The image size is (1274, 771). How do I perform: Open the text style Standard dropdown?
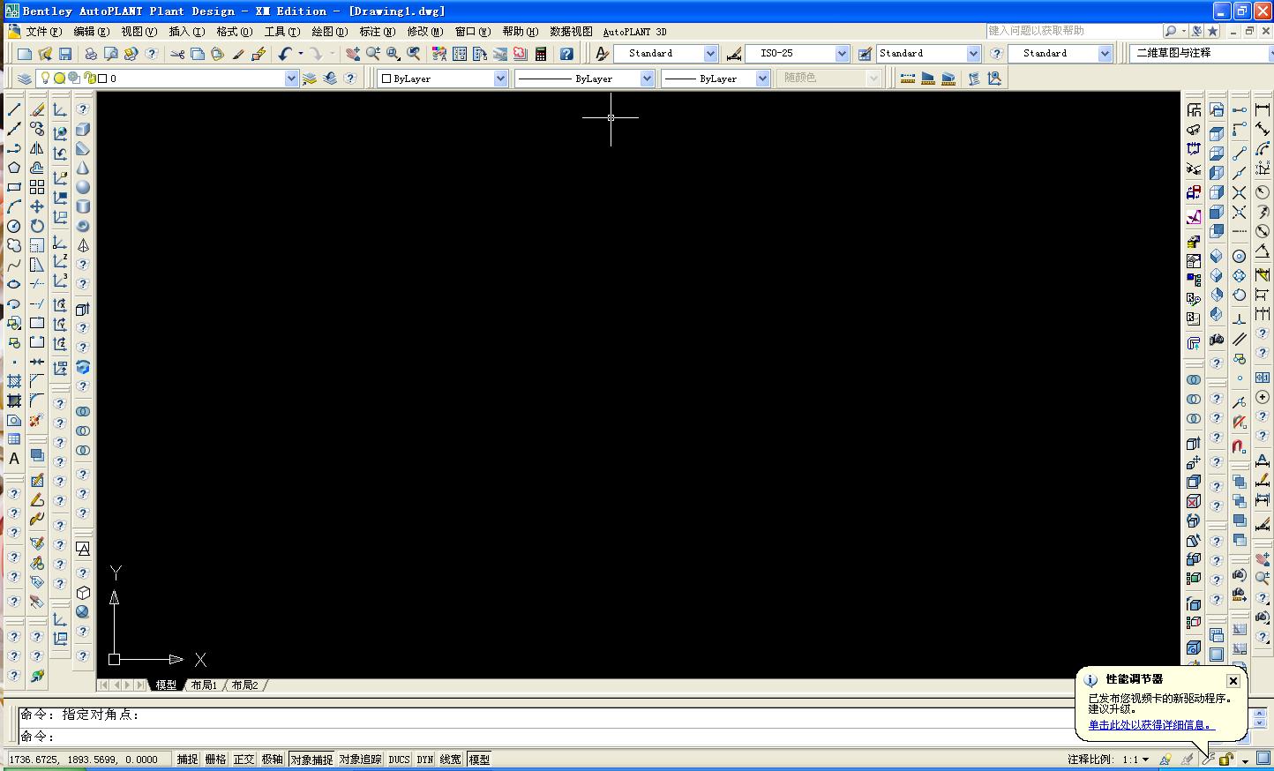click(710, 54)
